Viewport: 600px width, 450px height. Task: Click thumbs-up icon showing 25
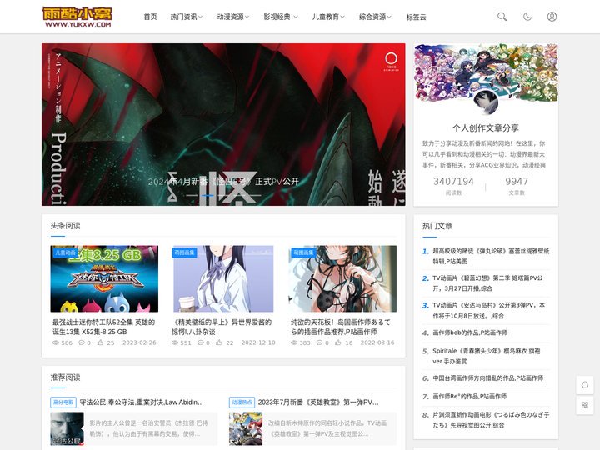(100, 342)
